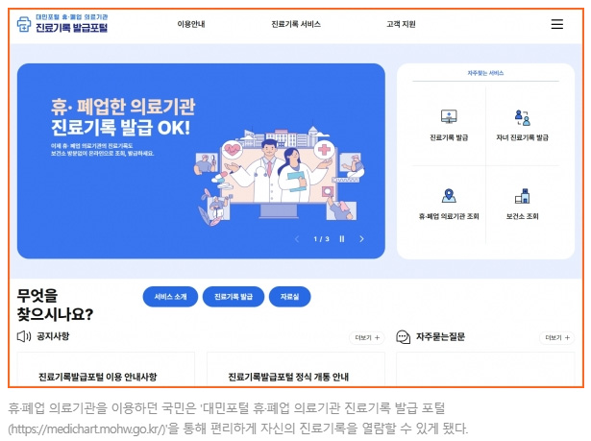The width and height of the screenshot is (591, 441).
Task: Expand 공지사항 with 더보기 +
Action: [367, 338]
